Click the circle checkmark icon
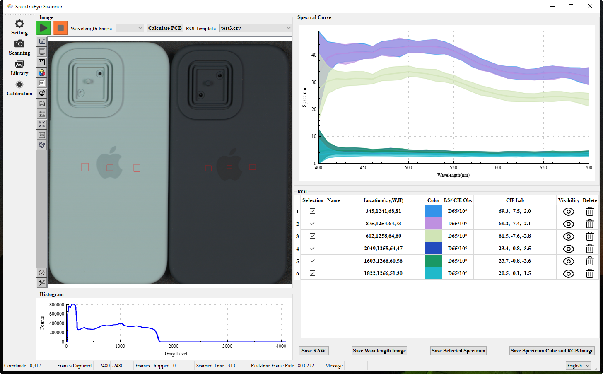This screenshot has width=603, height=374. point(42,273)
